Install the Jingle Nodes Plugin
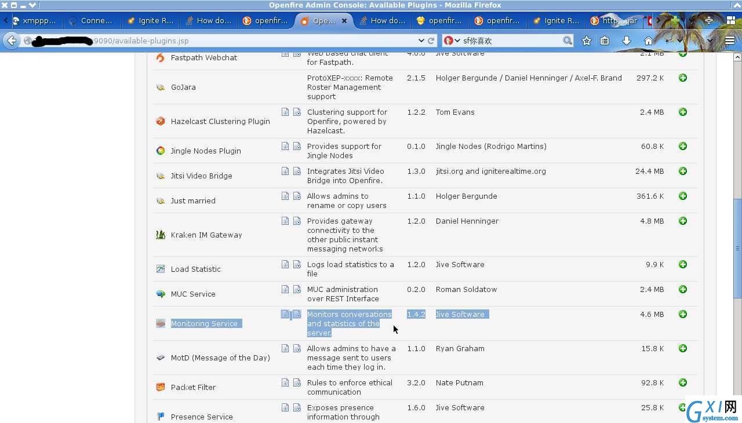The height and width of the screenshot is (423, 742). pos(683,146)
